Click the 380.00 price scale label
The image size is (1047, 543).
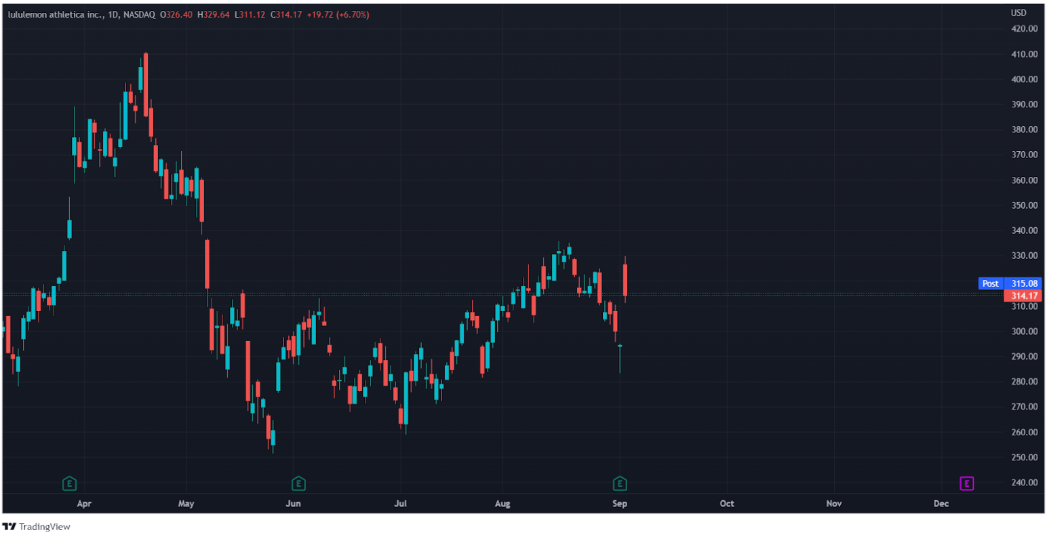1025,129
